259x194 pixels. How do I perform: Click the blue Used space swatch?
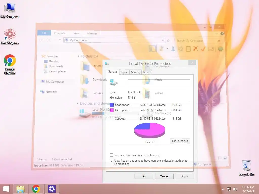pyautogui.click(x=112, y=105)
